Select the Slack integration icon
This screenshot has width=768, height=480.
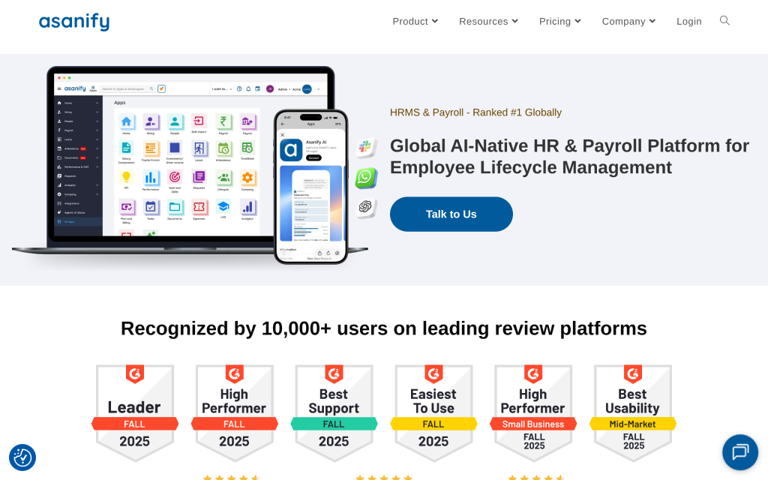click(x=366, y=147)
